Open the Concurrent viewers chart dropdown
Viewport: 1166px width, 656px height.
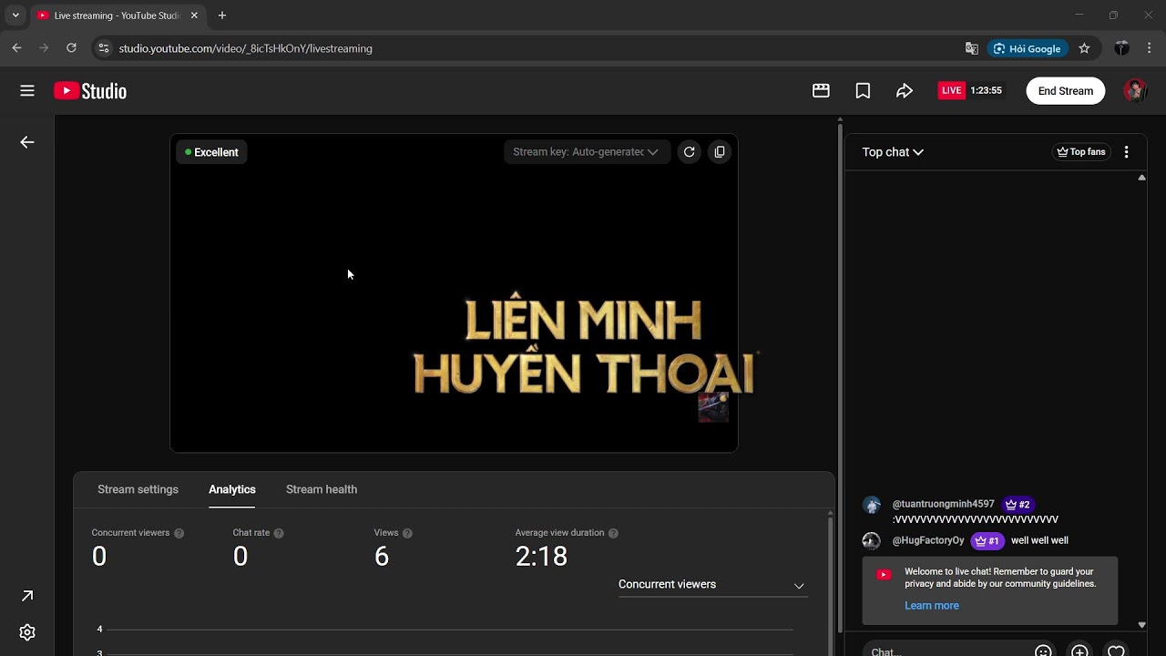tap(711, 585)
